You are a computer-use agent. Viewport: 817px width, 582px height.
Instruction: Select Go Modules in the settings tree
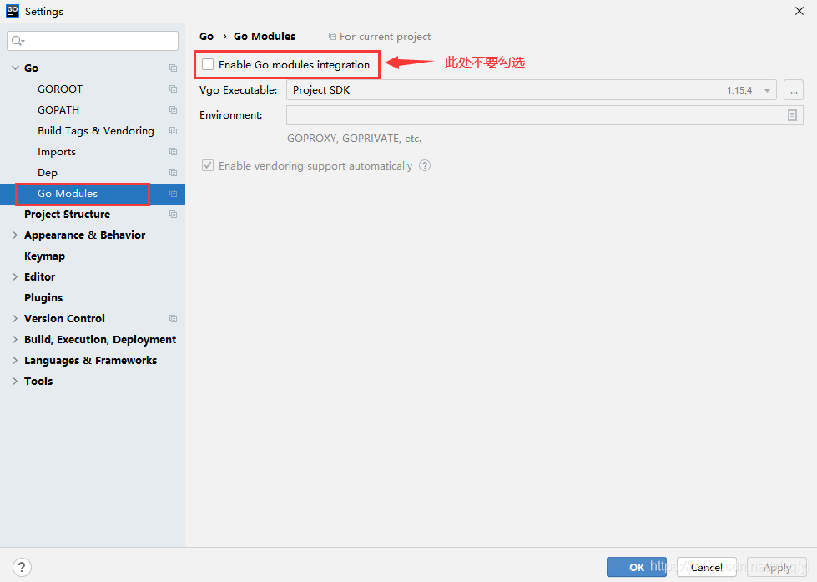pyautogui.click(x=68, y=194)
